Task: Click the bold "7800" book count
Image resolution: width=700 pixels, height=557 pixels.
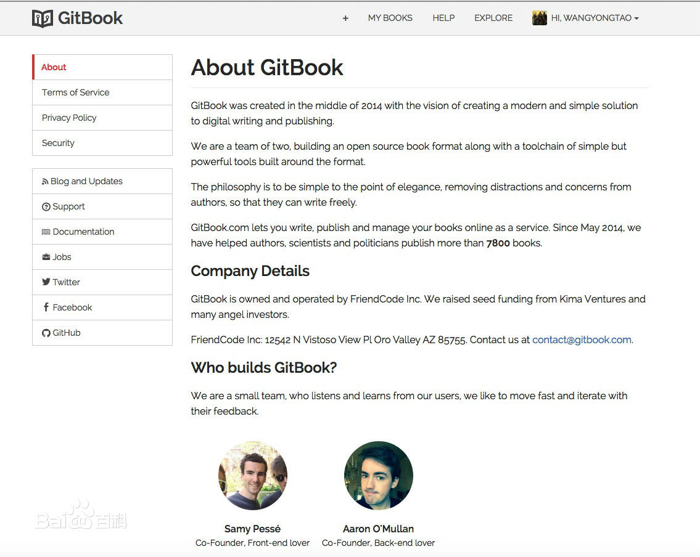Action: coord(498,243)
